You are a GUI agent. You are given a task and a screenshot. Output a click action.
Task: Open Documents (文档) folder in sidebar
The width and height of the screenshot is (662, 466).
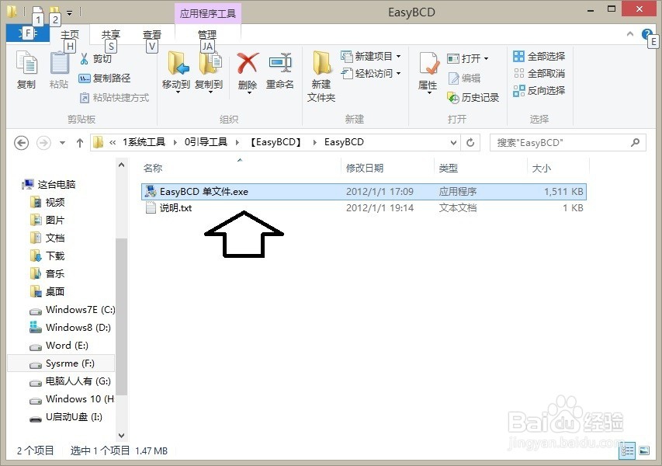click(55, 238)
